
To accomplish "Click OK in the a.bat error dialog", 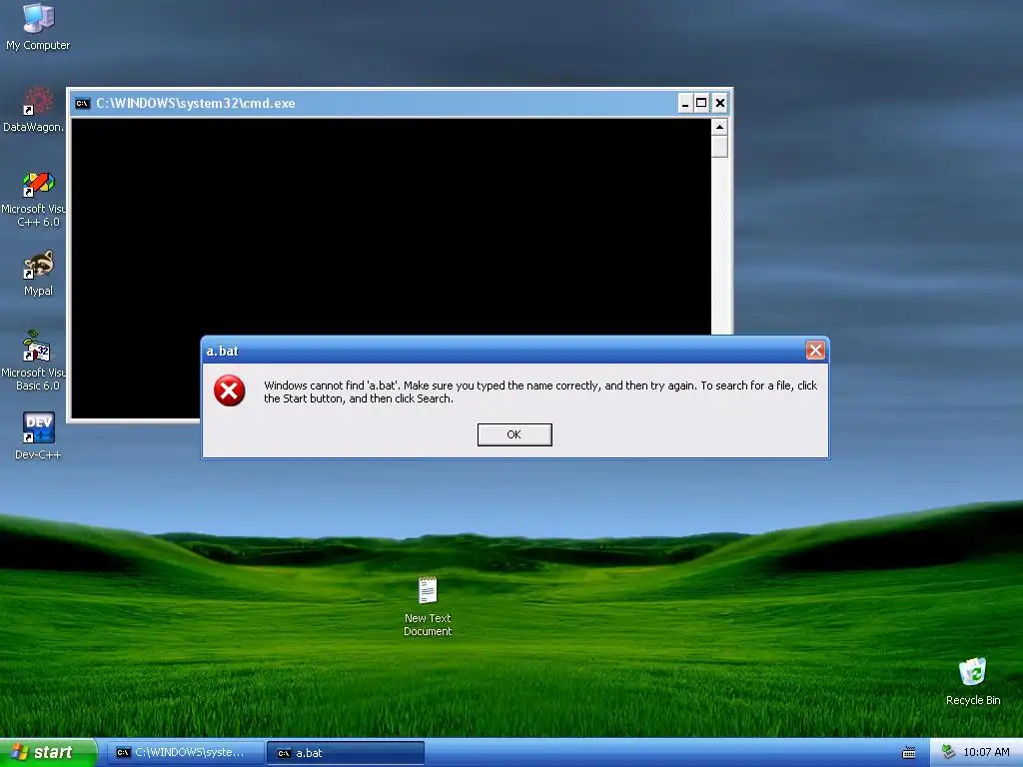I will pos(514,434).
